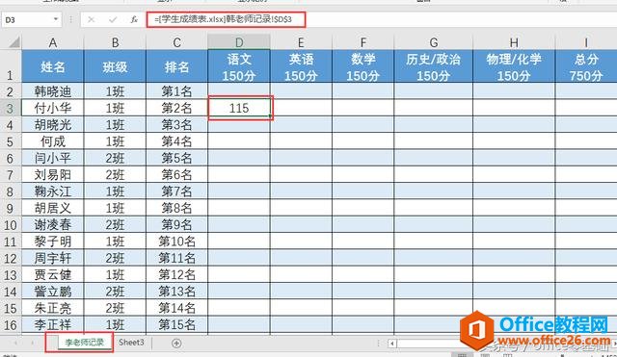Click the cancel (X) icon in formula bar
617x357 pixels.
(x=91, y=19)
